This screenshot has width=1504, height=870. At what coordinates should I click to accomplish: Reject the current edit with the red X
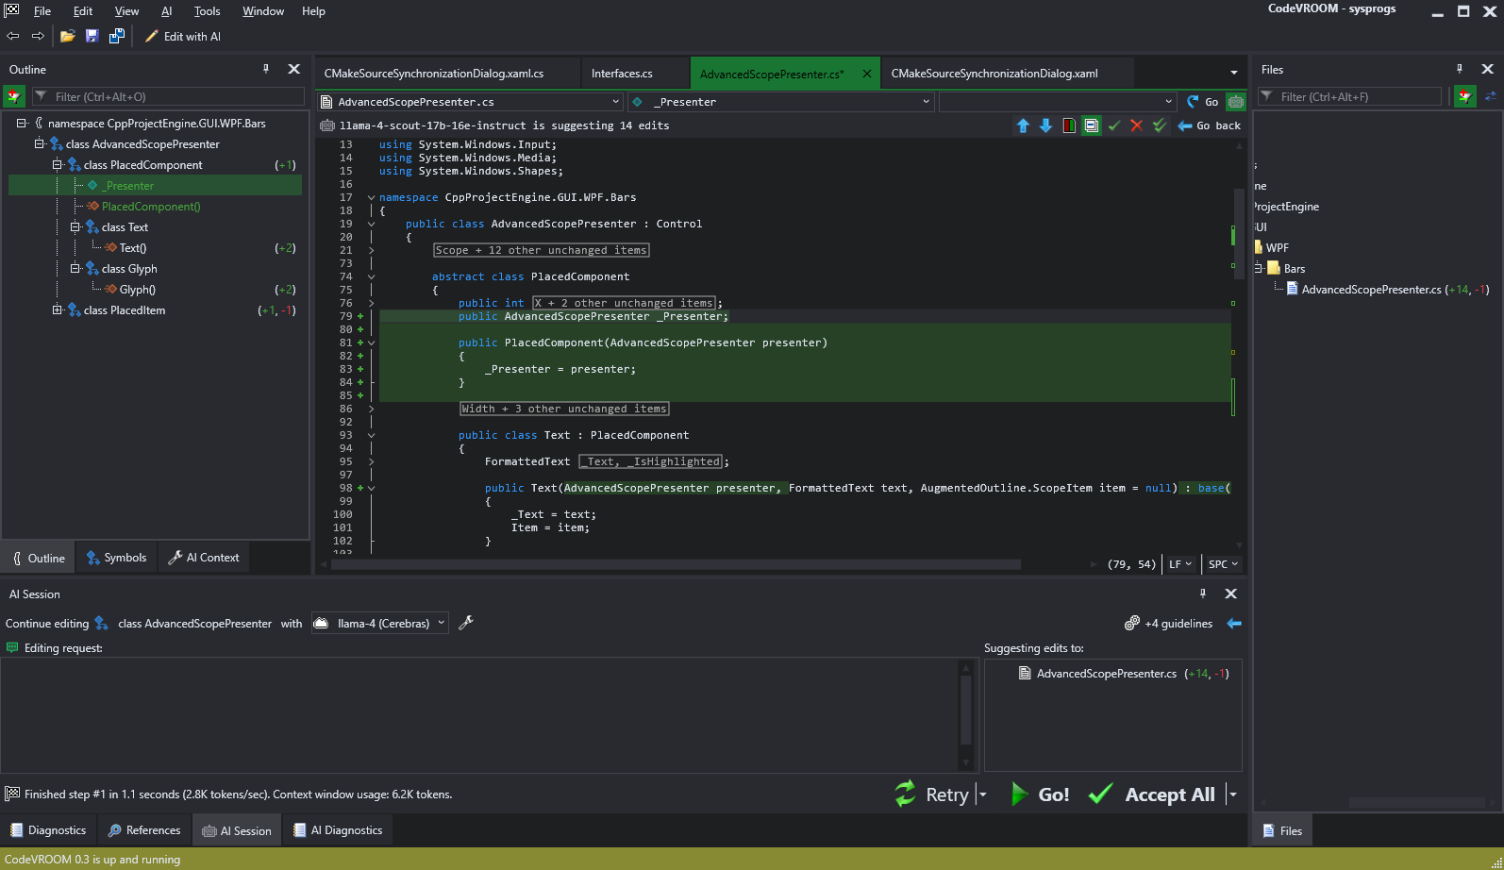[x=1136, y=125]
